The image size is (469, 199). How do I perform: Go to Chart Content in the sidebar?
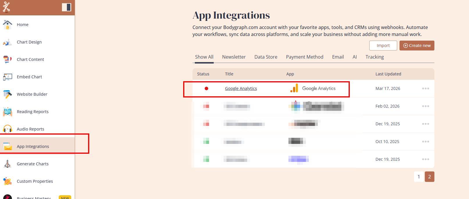pos(30,59)
